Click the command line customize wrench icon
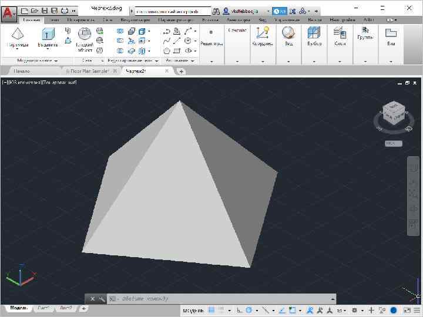Screen dimensions: 423x317 (102, 299)
